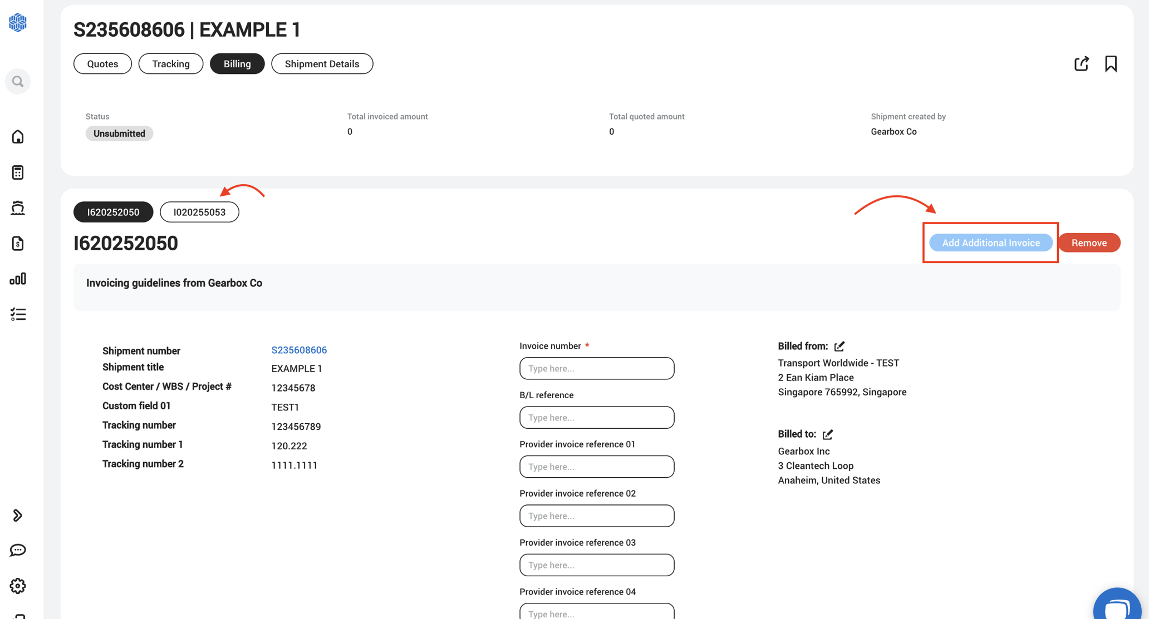Screen dimensions: 1149x619
Task: Switch to the Tracking tab
Action: [x=170, y=63]
